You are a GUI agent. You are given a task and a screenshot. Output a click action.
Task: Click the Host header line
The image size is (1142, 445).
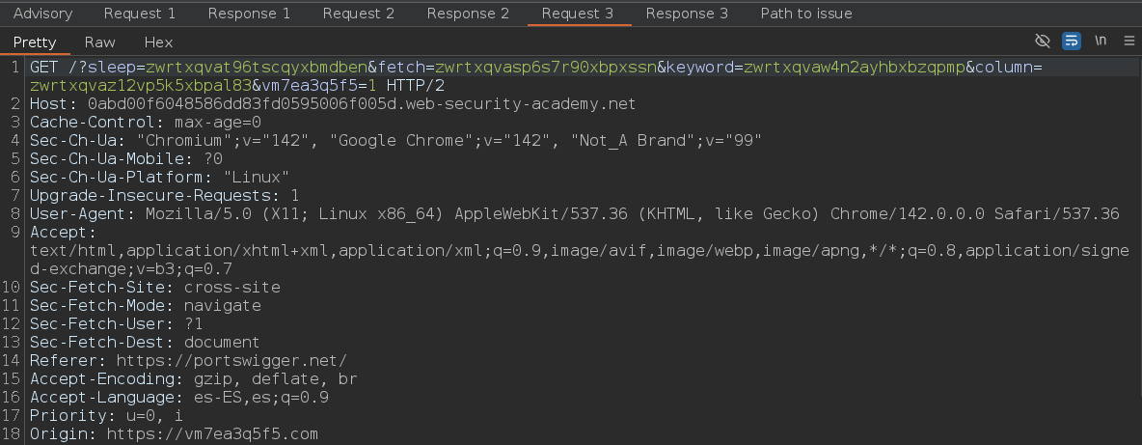[x=333, y=104]
